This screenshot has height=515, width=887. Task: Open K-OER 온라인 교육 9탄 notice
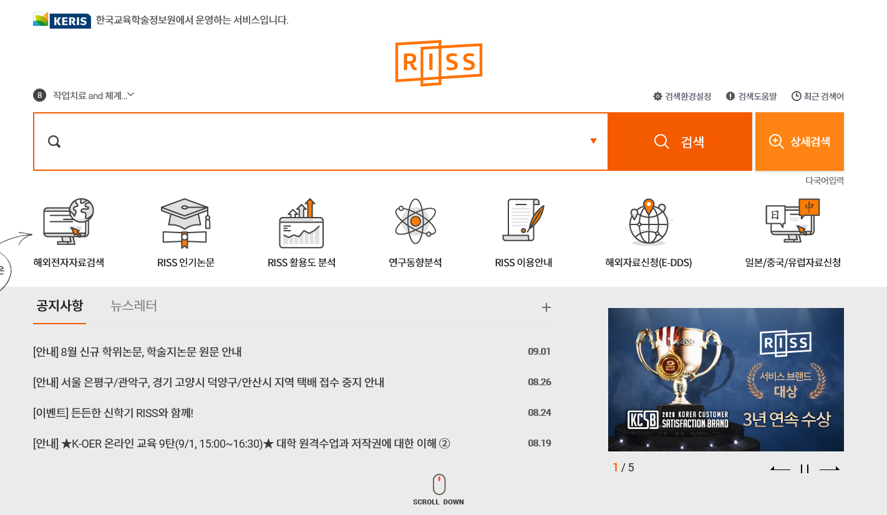[241, 444]
